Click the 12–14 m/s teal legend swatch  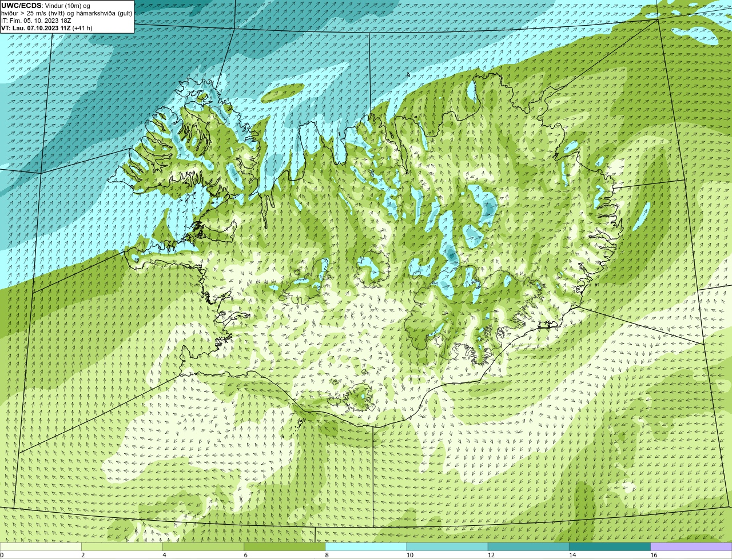(528, 546)
